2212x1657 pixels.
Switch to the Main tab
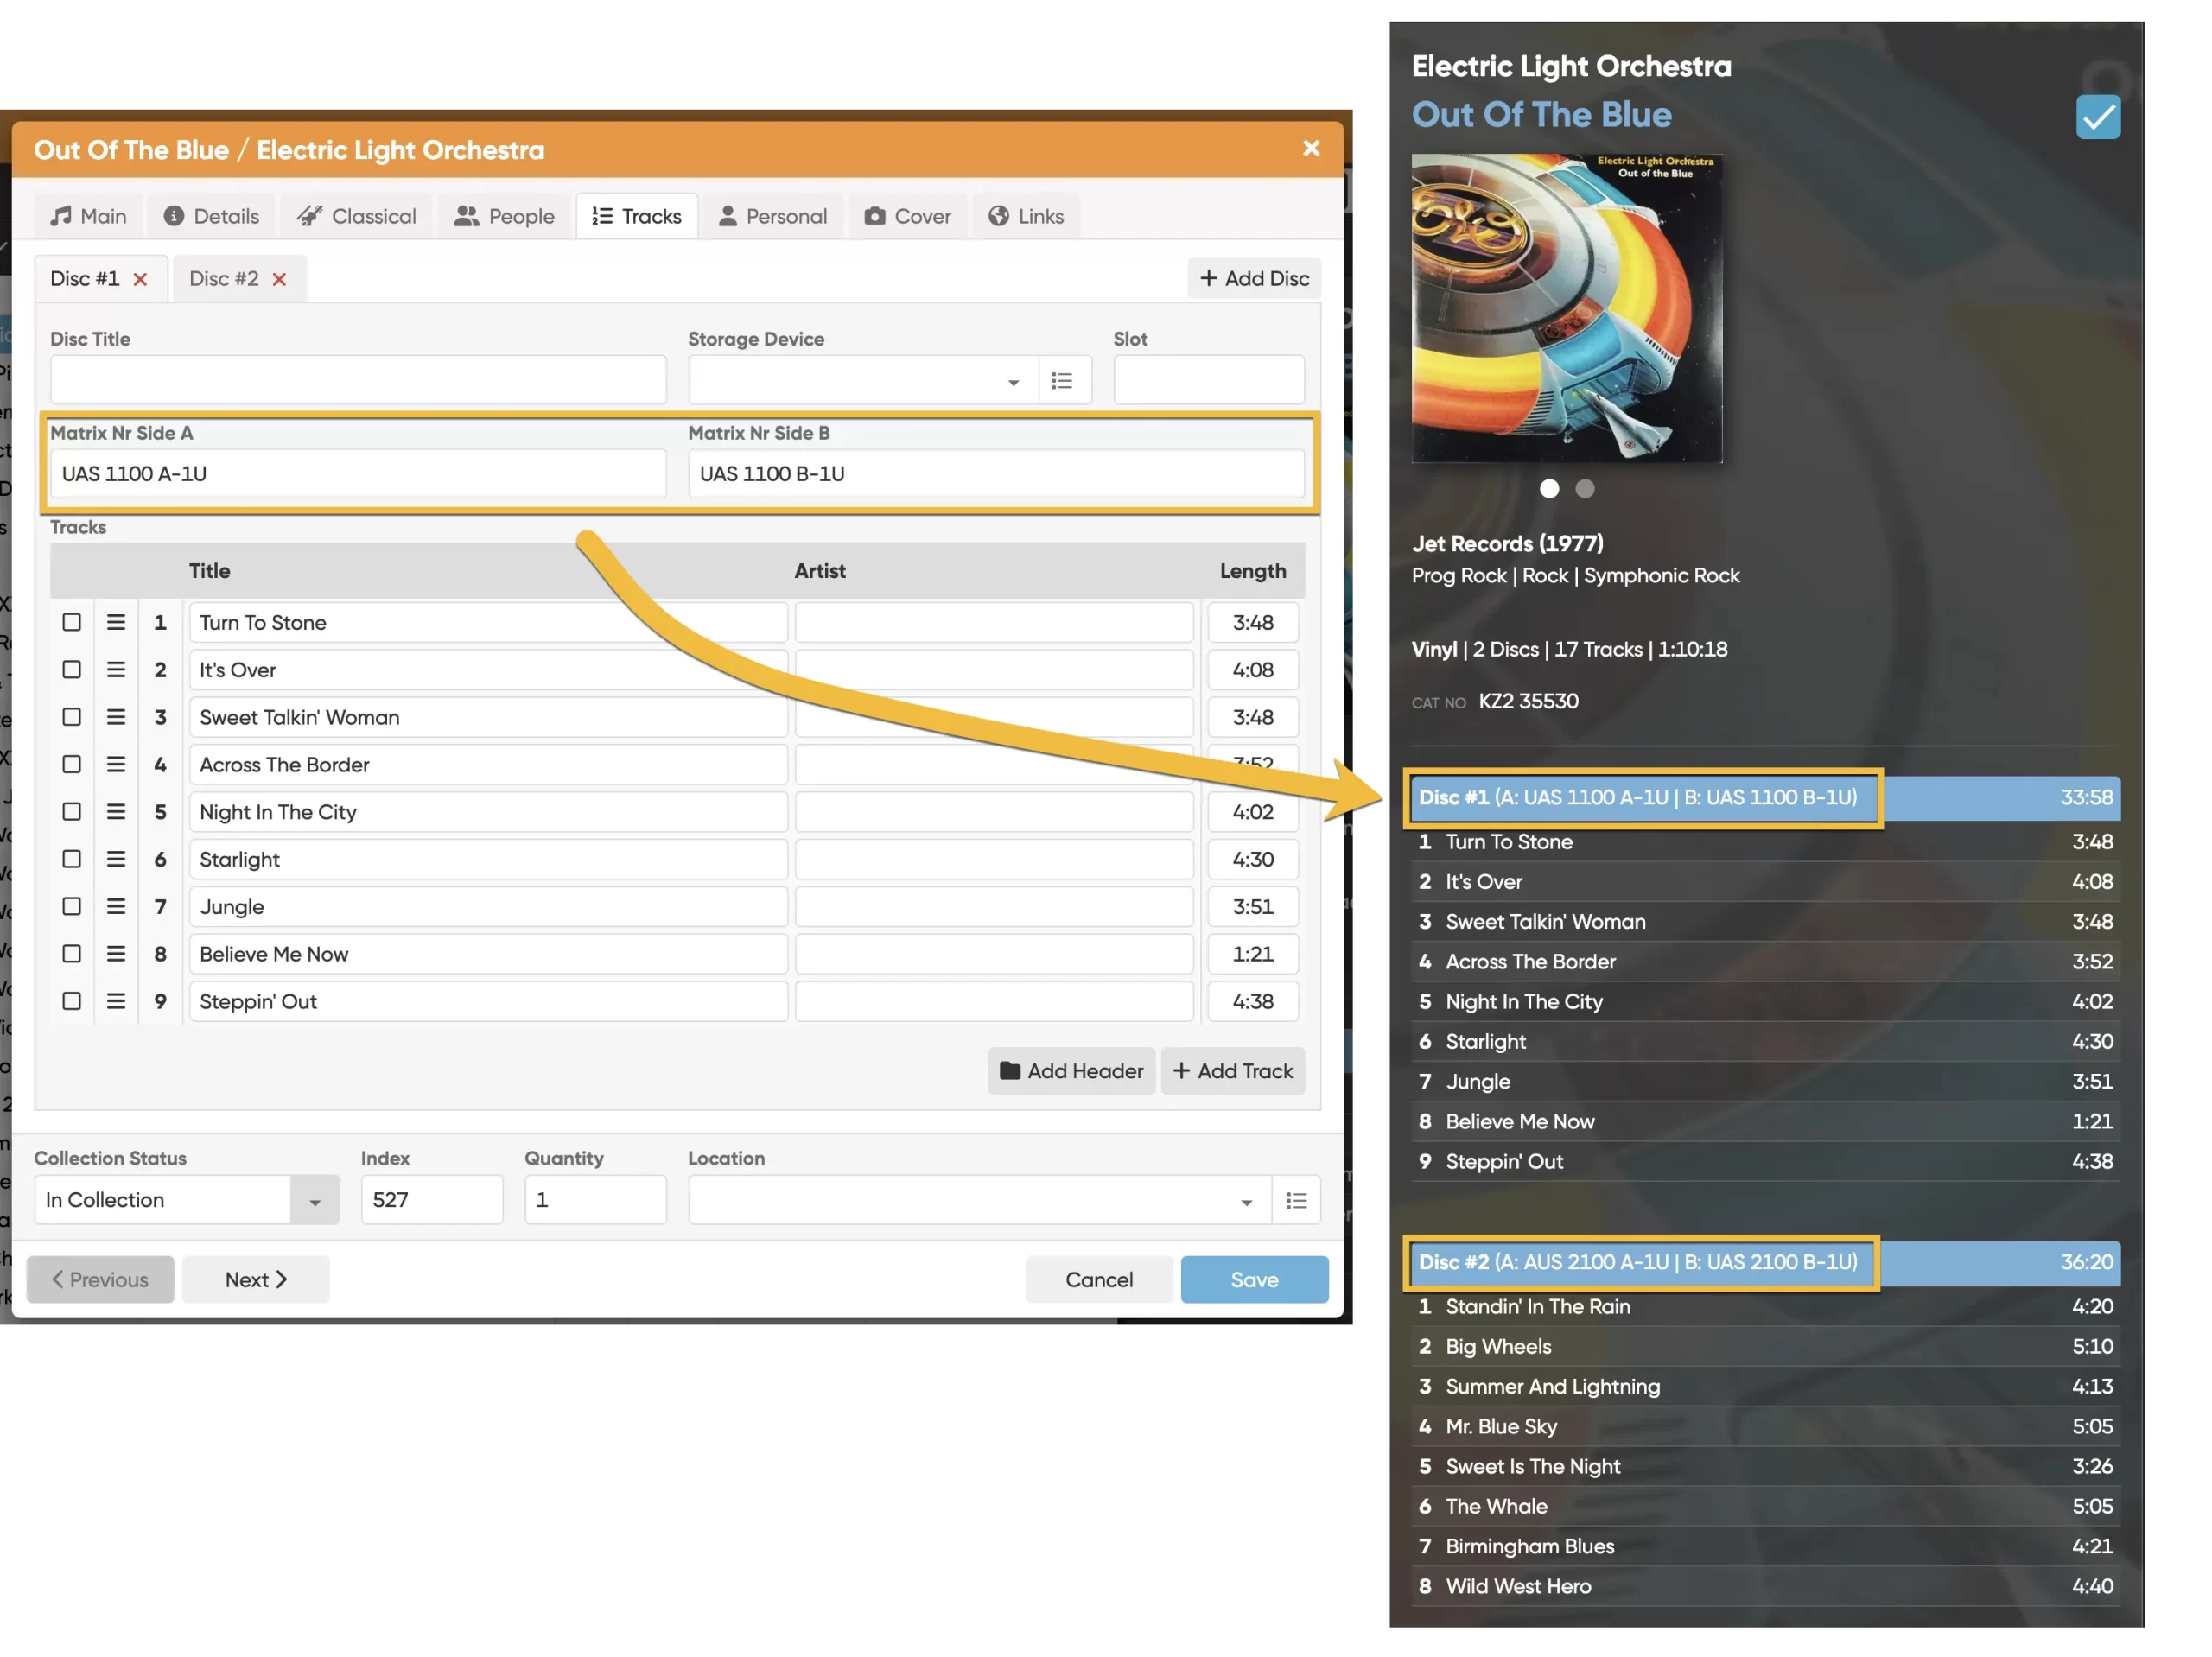89,216
